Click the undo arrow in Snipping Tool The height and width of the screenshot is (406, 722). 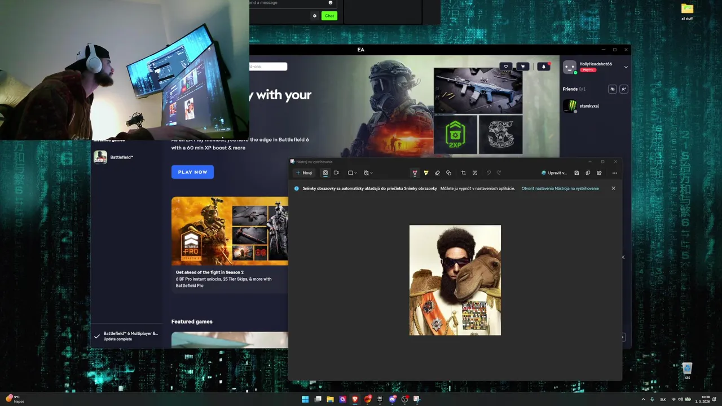[x=488, y=173]
